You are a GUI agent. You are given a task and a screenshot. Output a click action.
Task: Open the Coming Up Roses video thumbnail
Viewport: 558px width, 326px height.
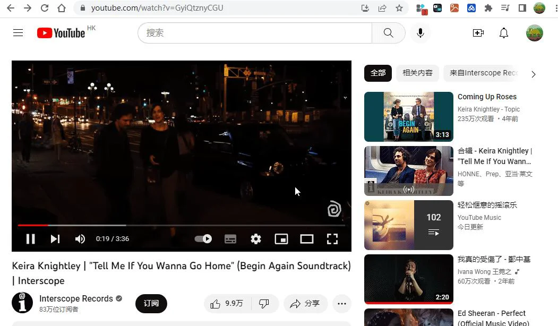pos(408,117)
